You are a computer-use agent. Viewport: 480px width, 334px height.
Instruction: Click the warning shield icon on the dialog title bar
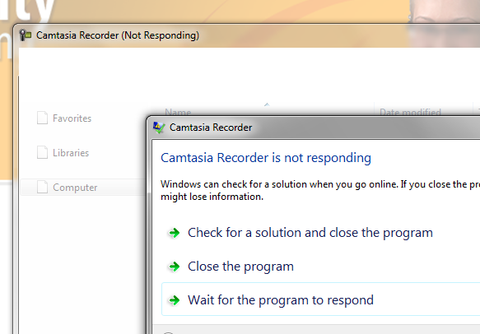click(x=159, y=128)
